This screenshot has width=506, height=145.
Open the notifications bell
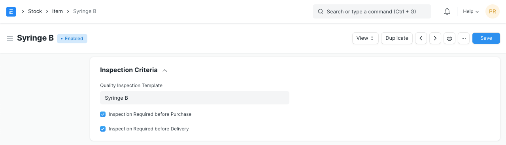point(447,11)
